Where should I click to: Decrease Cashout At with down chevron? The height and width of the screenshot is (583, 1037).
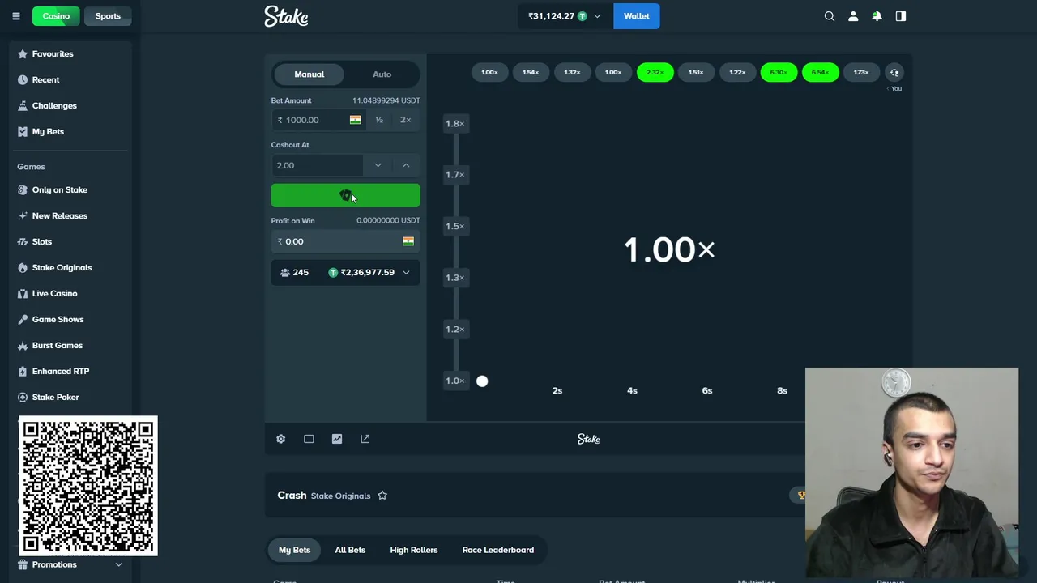(378, 165)
